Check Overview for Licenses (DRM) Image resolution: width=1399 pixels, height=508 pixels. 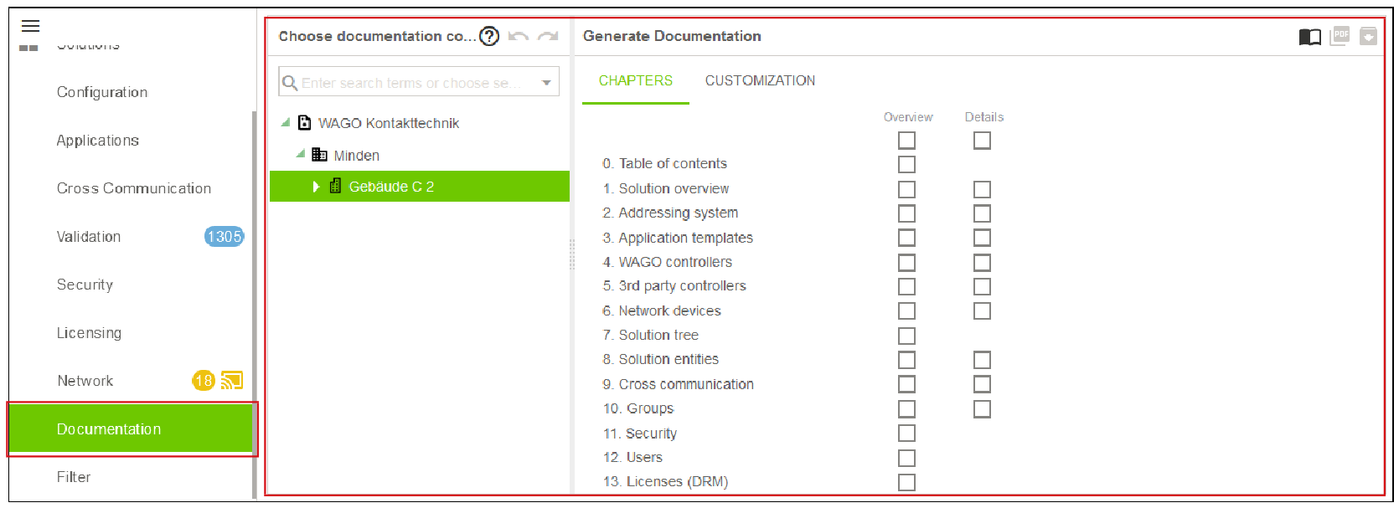pos(906,482)
